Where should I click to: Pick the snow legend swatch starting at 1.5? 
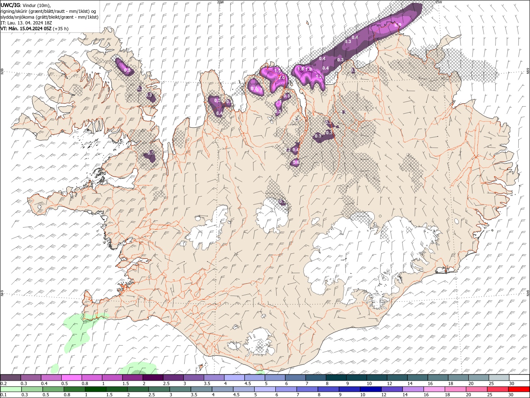click(132, 378)
